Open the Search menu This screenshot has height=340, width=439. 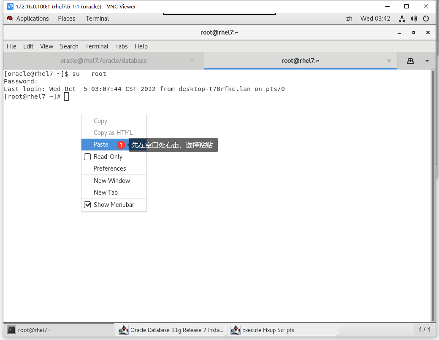[x=69, y=46]
